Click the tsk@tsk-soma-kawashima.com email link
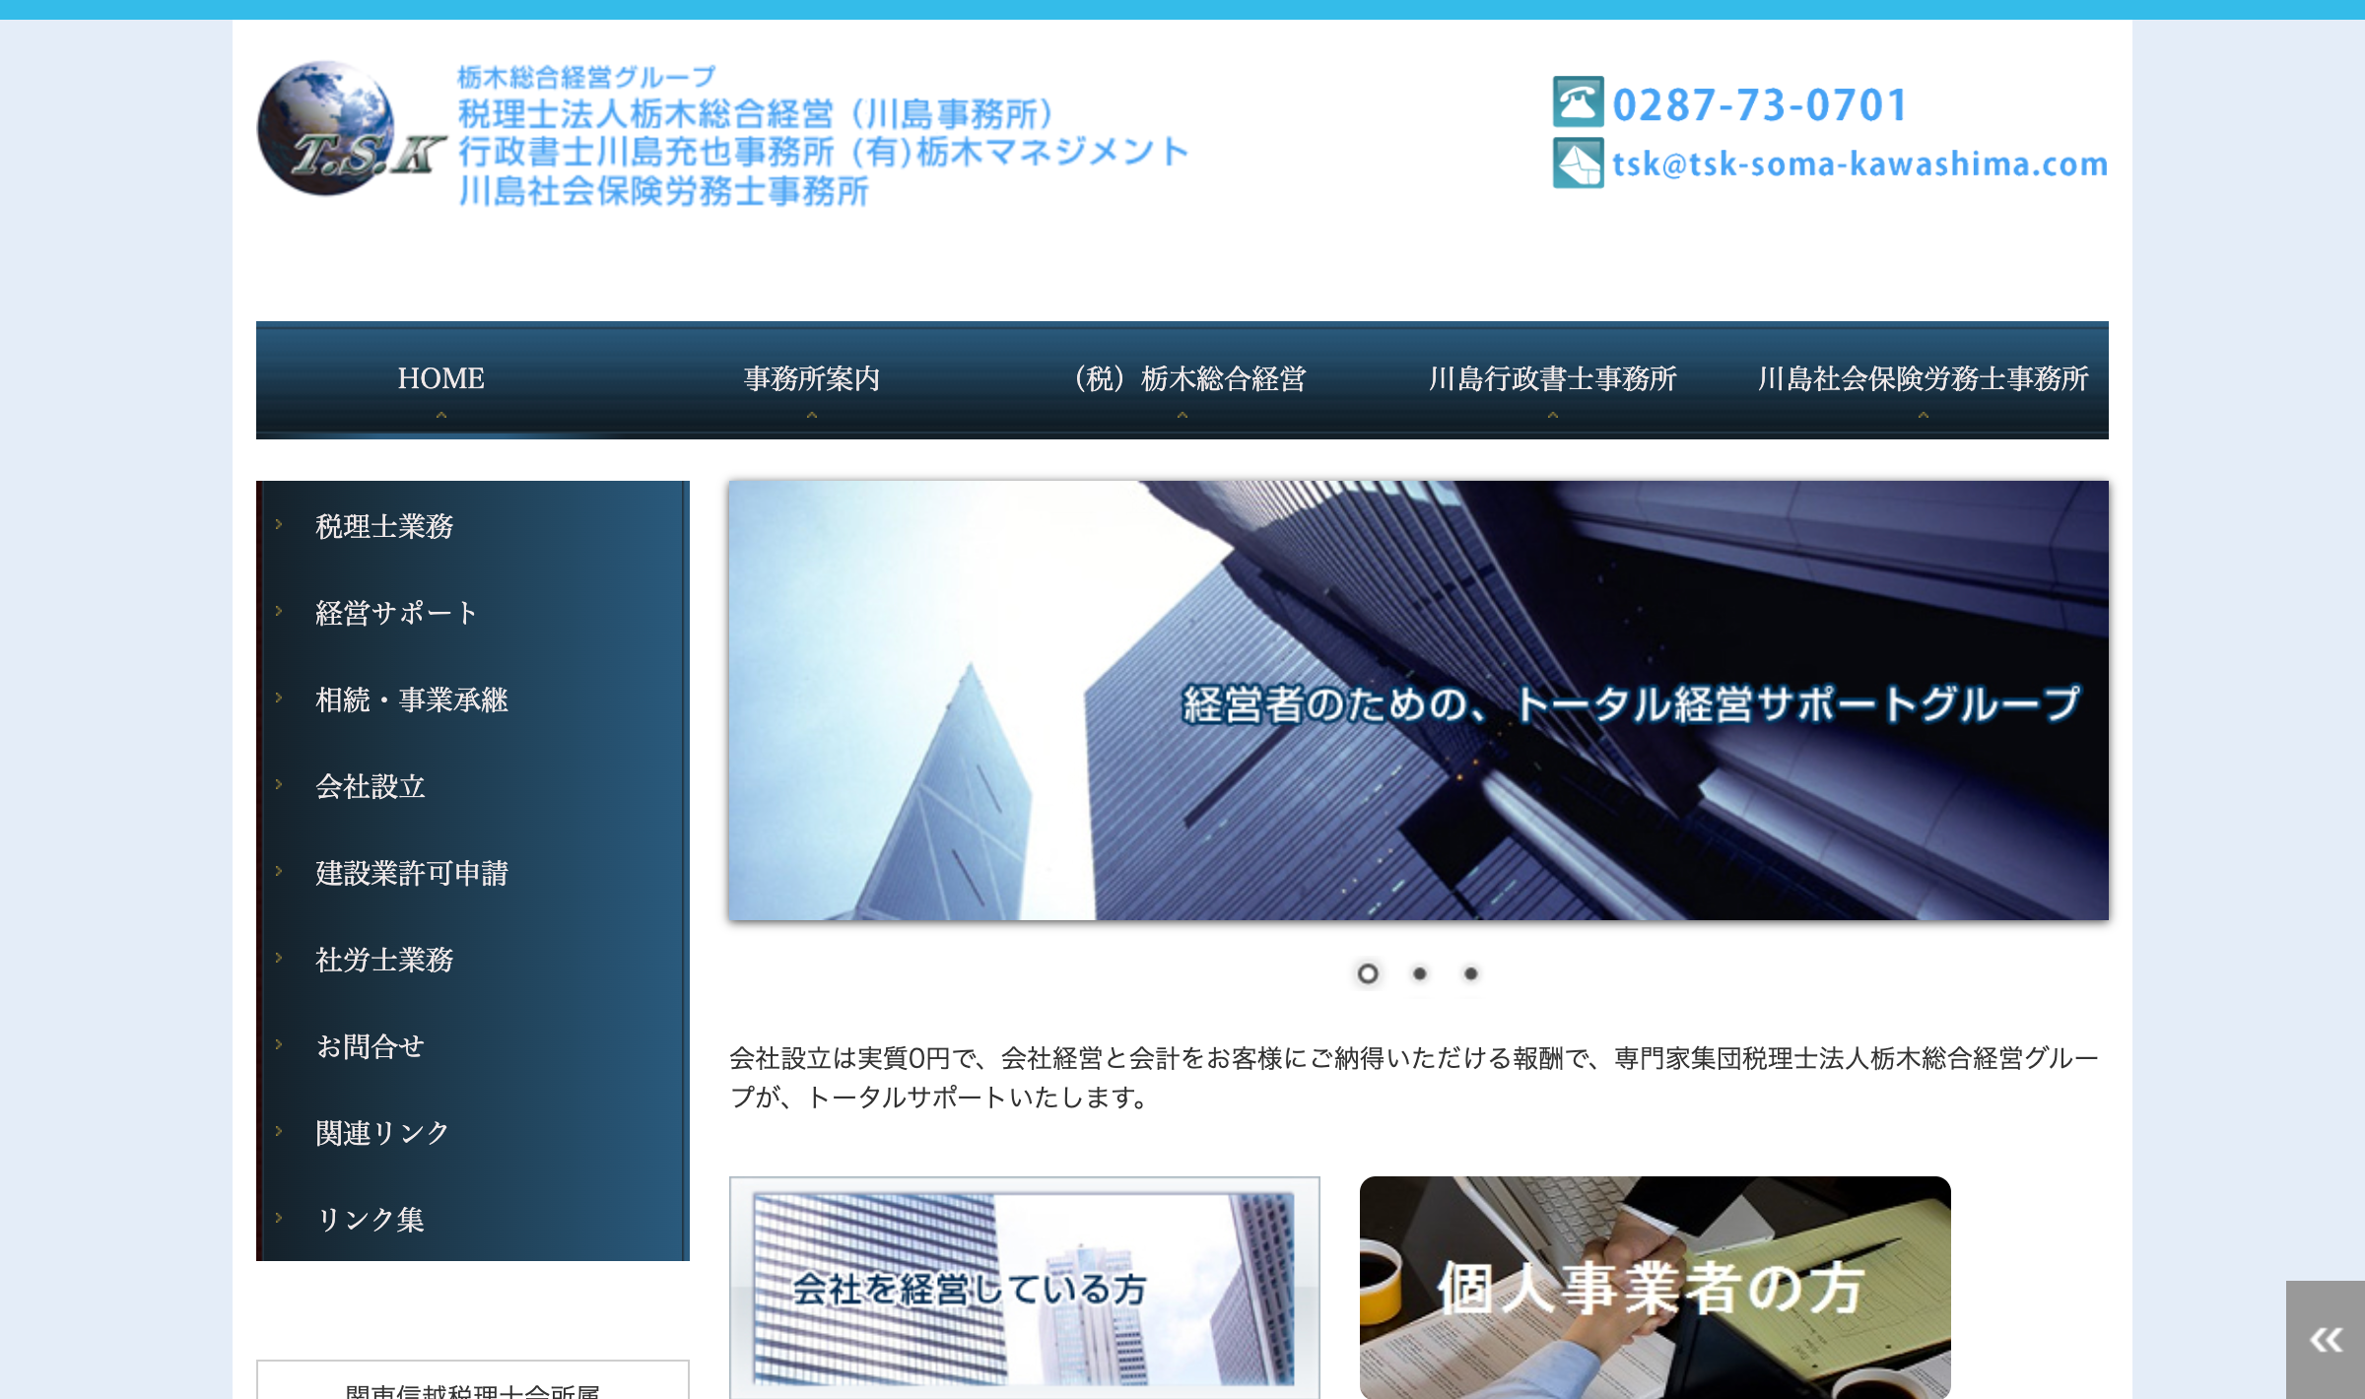This screenshot has width=2365, height=1399. (1859, 165)
